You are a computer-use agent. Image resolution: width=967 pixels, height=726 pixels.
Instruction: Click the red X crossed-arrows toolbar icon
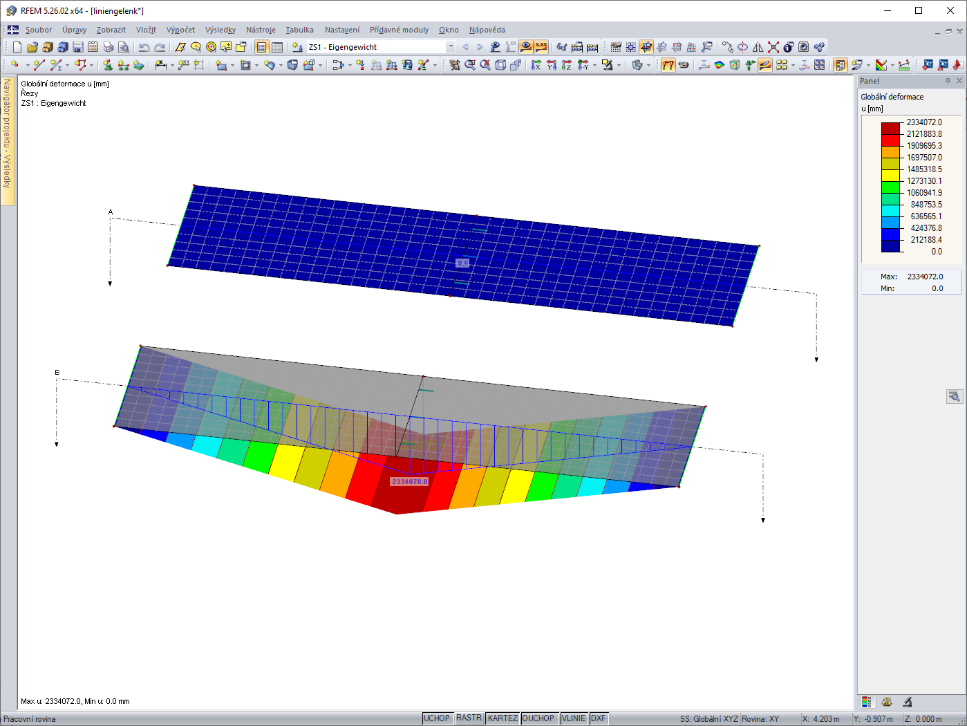tap(773, 47)
